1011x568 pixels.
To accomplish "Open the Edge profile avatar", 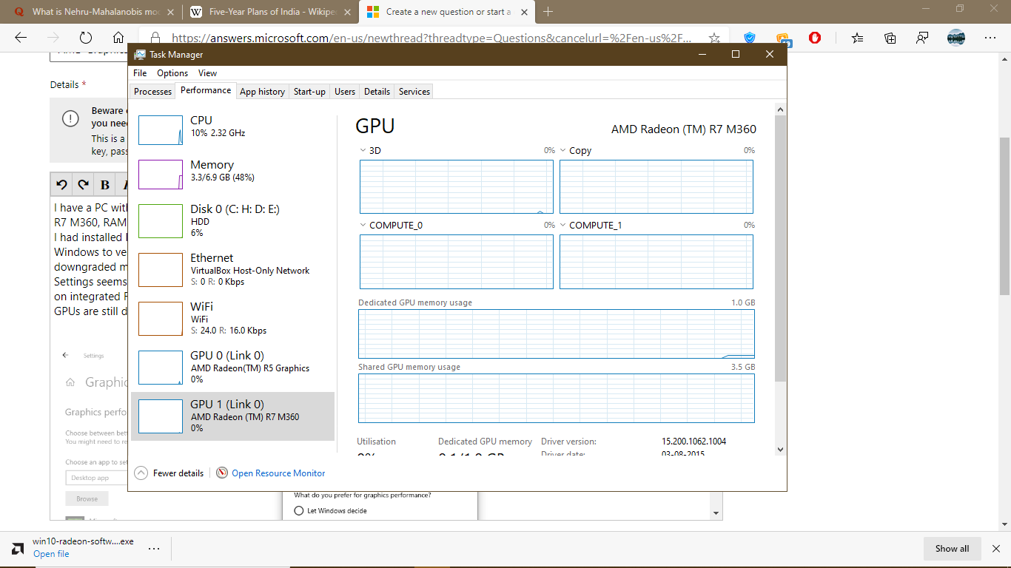I will tap(955, 38).
